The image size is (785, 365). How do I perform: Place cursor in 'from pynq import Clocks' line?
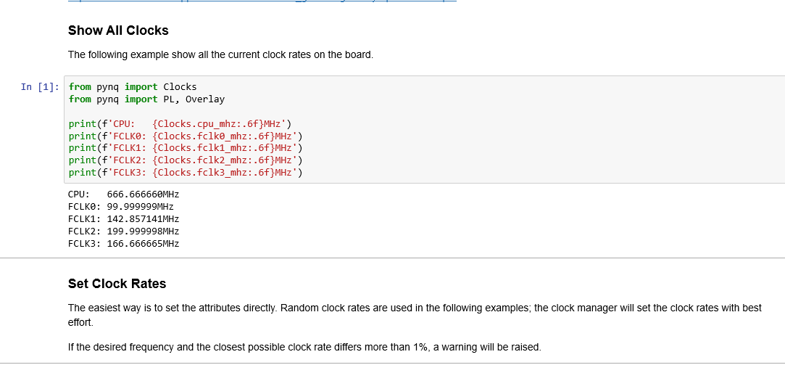click(x=133, y=87)
